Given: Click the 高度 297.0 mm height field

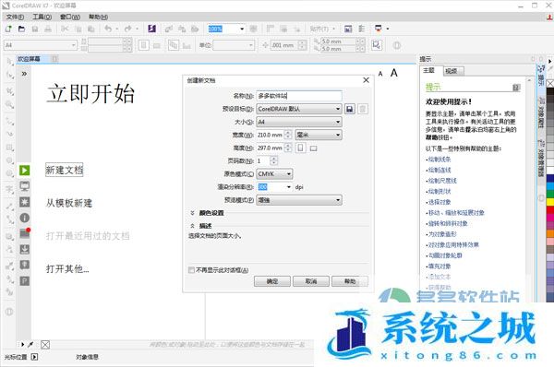Looking at the screenshot, I should tap(270, 148).
